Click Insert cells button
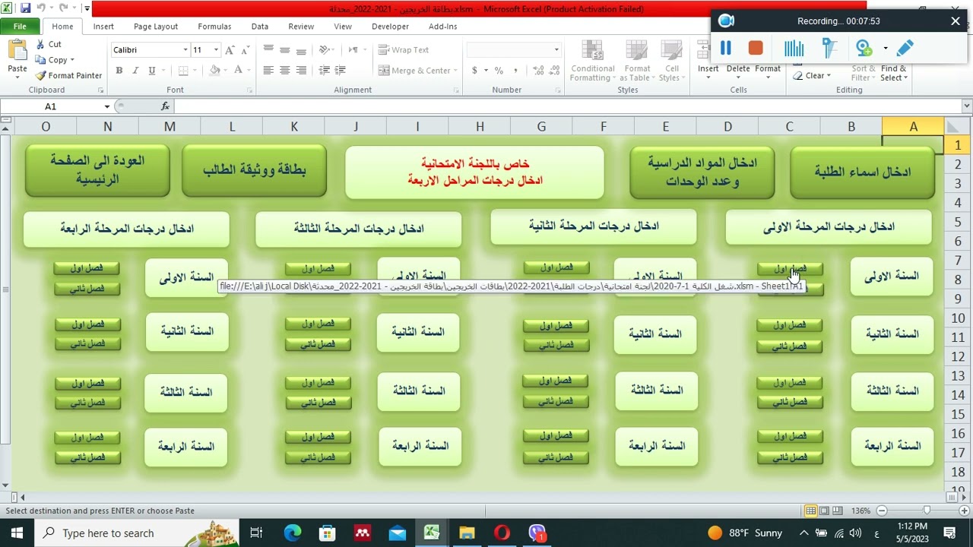 tap(708, 72)
